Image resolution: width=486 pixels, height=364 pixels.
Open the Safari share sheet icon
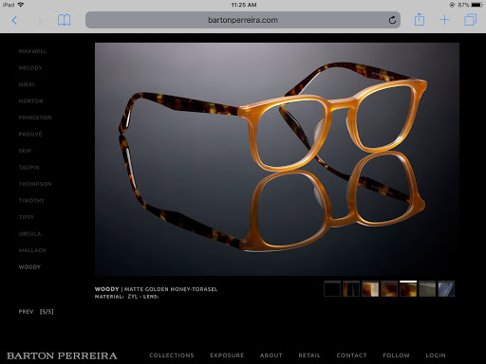[x=420, y=20]
